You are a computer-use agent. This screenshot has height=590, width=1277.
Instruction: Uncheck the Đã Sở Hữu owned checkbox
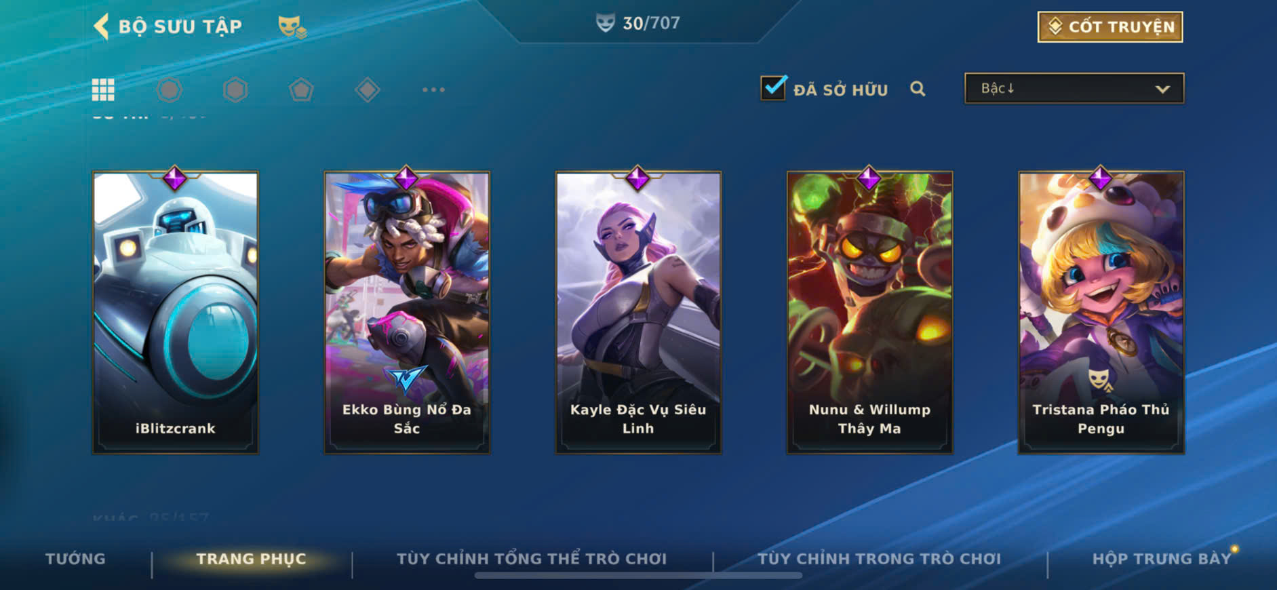[x=774, y=88]
